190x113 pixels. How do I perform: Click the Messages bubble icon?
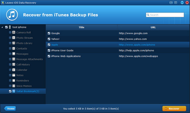pyautogui.click(x=14, y=54)
